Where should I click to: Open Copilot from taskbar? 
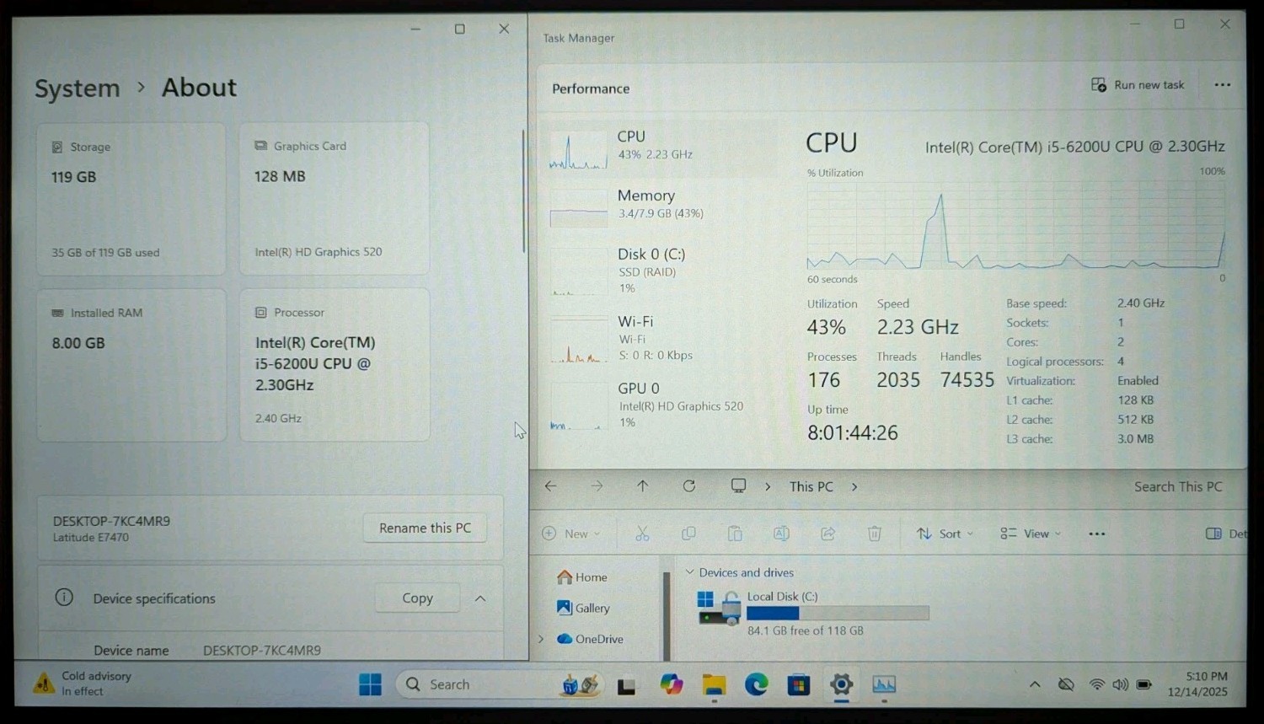point(671,684)
